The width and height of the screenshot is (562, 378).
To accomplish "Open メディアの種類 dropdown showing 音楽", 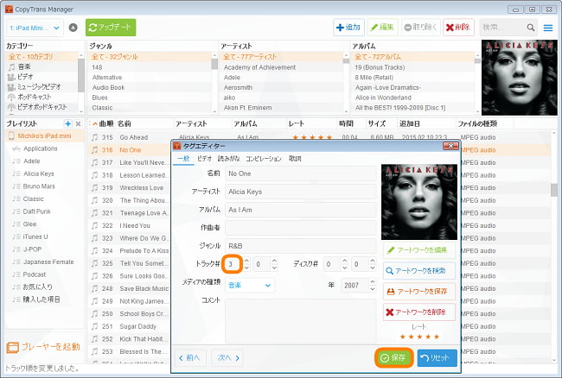I will [250, 286].
